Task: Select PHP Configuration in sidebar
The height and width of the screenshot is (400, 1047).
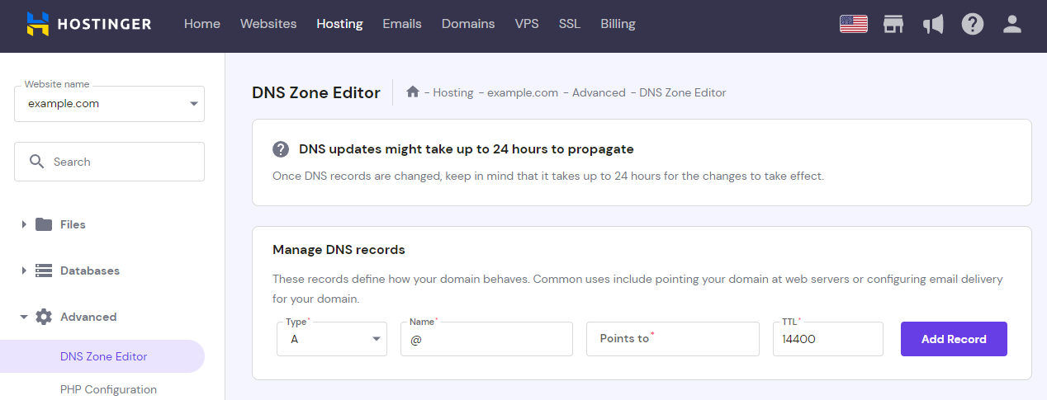Action: point(108,389)
